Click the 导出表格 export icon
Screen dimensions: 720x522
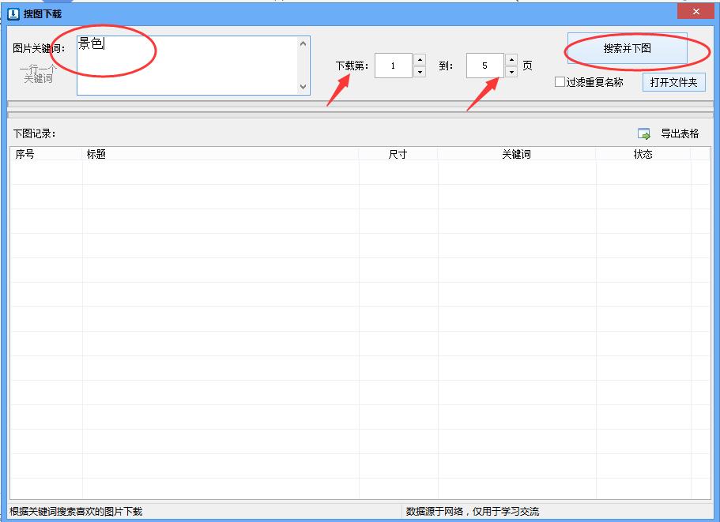point(644,134)
